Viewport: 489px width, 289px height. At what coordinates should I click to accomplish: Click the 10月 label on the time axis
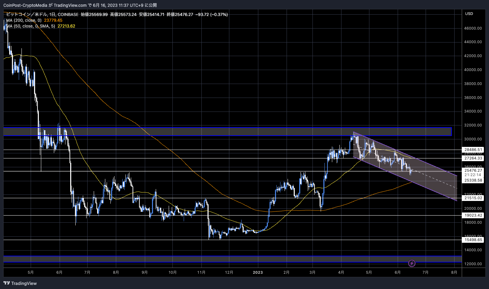(173, 272)
